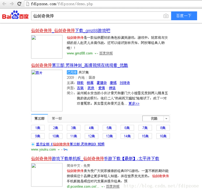Click thumbnail of gmz88 result
202x191 pixels.
[x=47, y=47]
